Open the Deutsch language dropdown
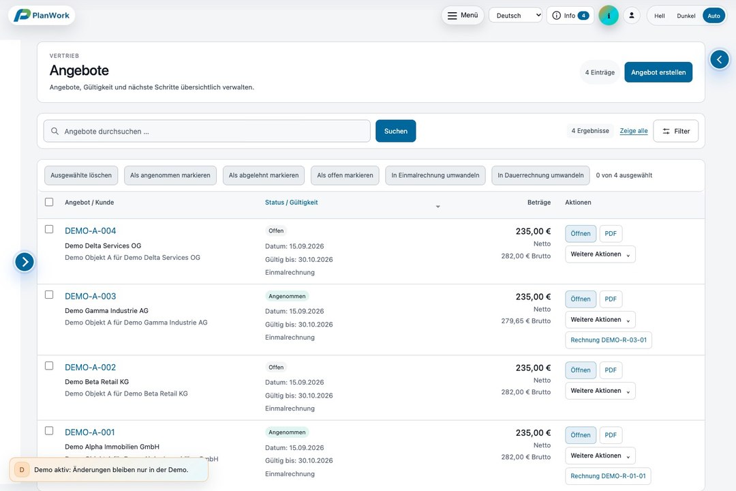The image size is (736, 491). coord(515,16)
